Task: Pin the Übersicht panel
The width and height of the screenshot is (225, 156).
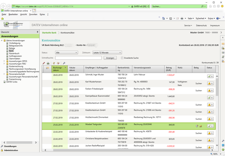Action: click(x=37, y=32)
